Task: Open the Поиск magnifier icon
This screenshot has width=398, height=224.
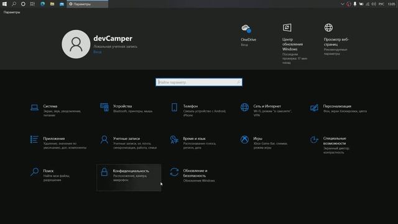Action: [x=35, y=172]
